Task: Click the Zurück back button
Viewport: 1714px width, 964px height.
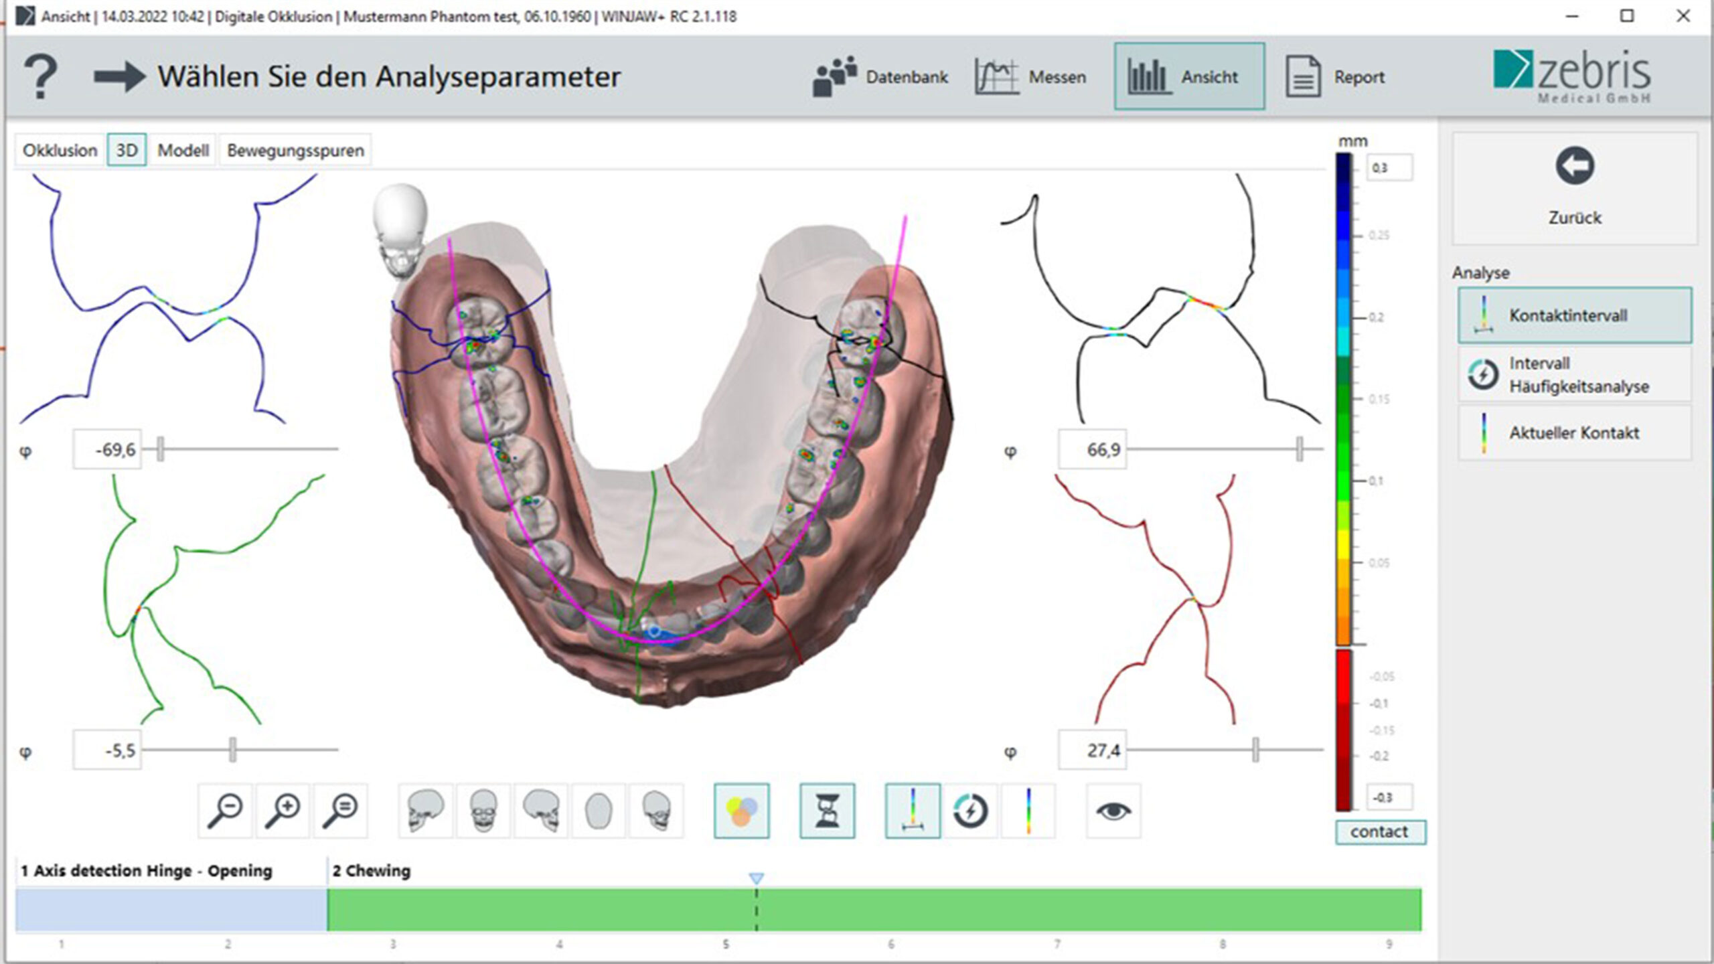Action: tap(1574, 187)
